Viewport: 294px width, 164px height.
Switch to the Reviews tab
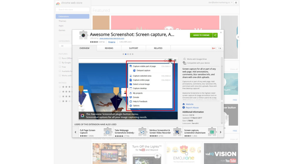click(109, 48)
